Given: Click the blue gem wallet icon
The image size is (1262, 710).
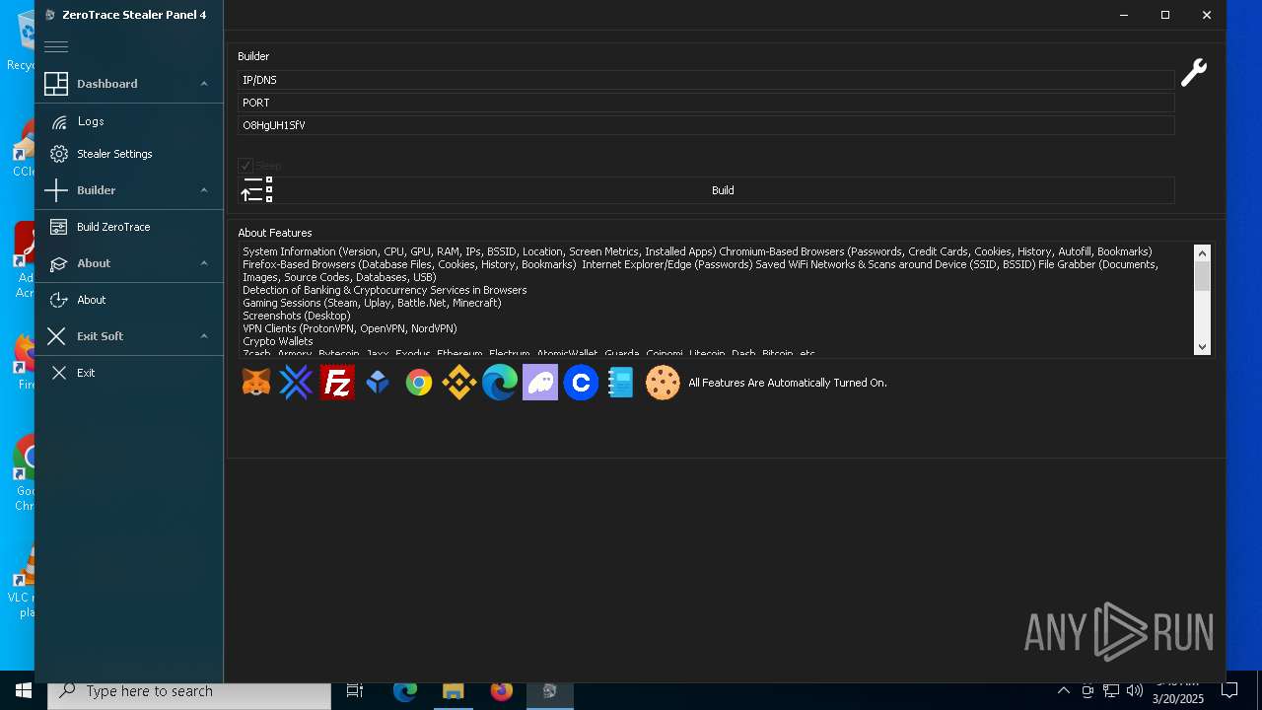Looking at the screenshot, I should [x=378, y=383].
